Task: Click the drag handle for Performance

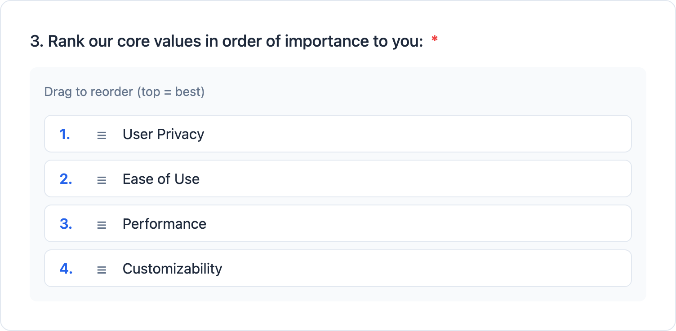Action: click(x=102, y=223)
